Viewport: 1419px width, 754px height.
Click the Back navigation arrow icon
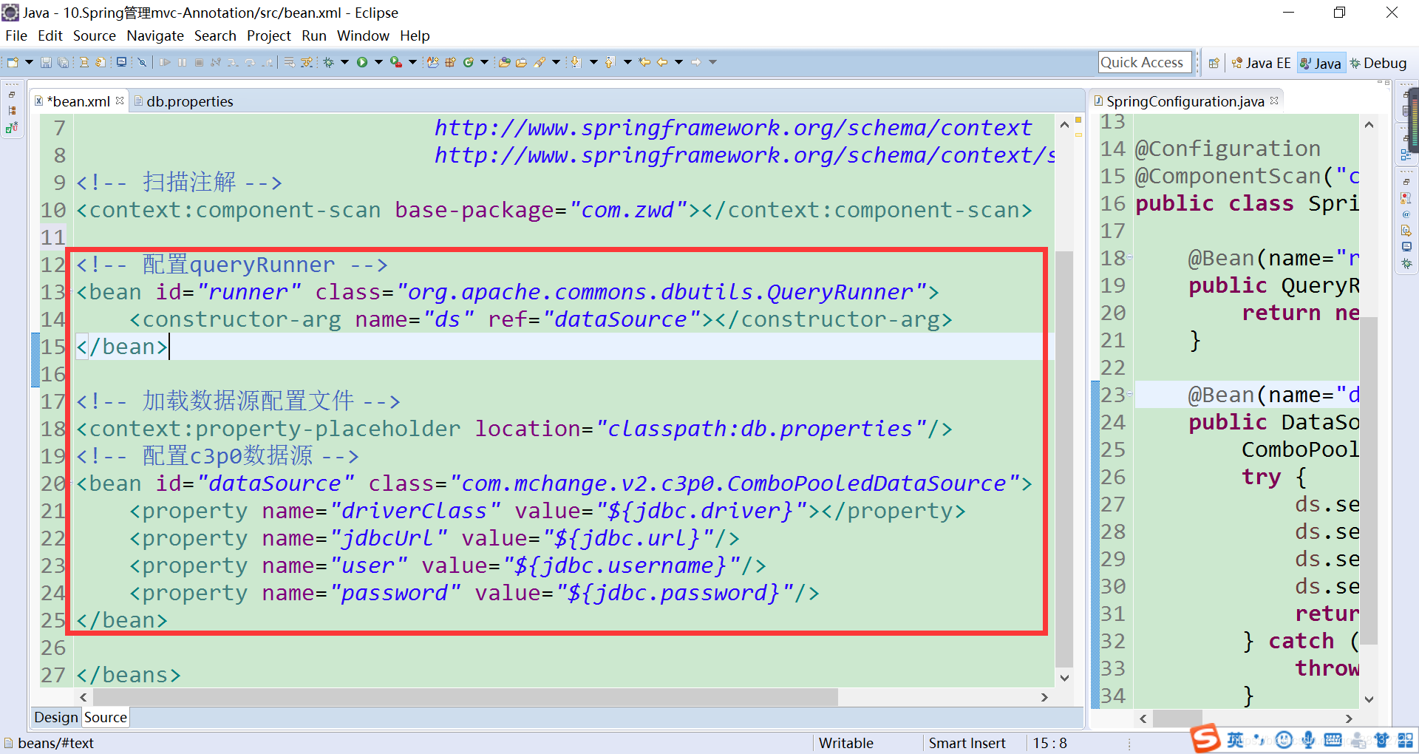[662, 62]
